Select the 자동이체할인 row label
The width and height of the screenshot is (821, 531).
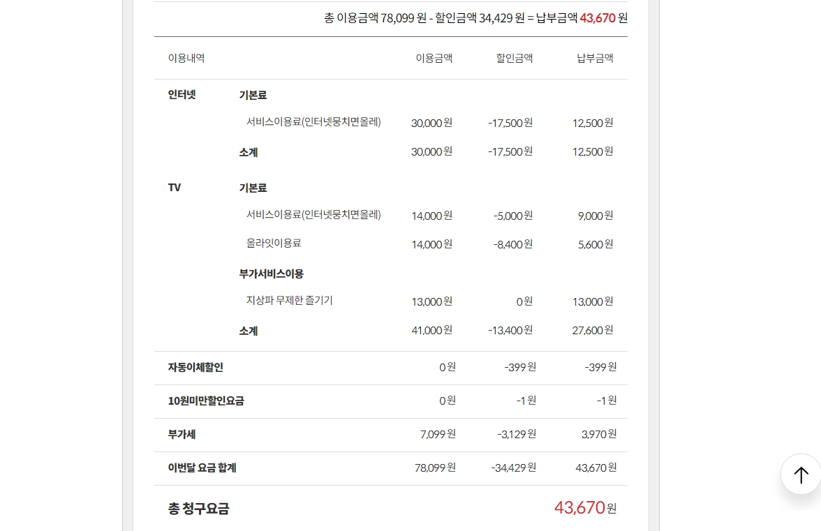pos(195,367)
